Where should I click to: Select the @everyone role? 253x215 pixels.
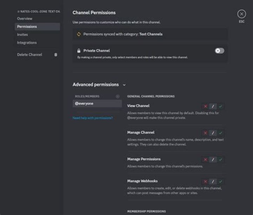coord(97,104)
